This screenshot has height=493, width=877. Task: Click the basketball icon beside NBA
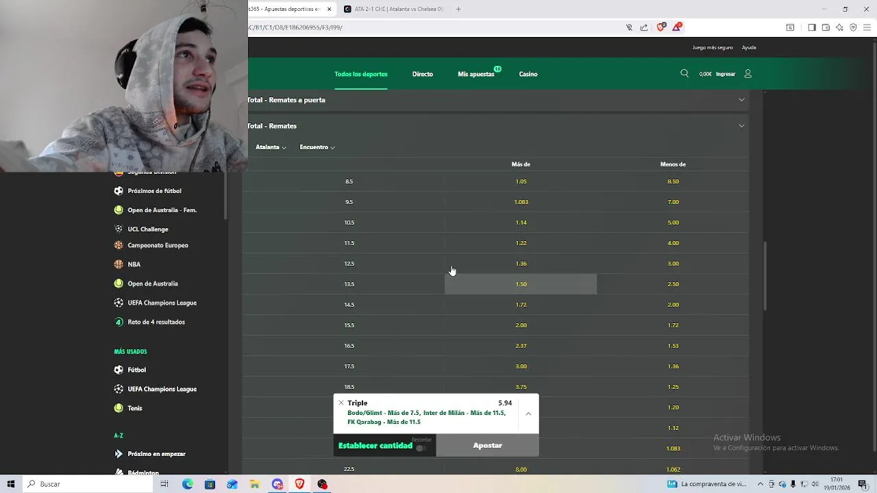click(119, 264)
